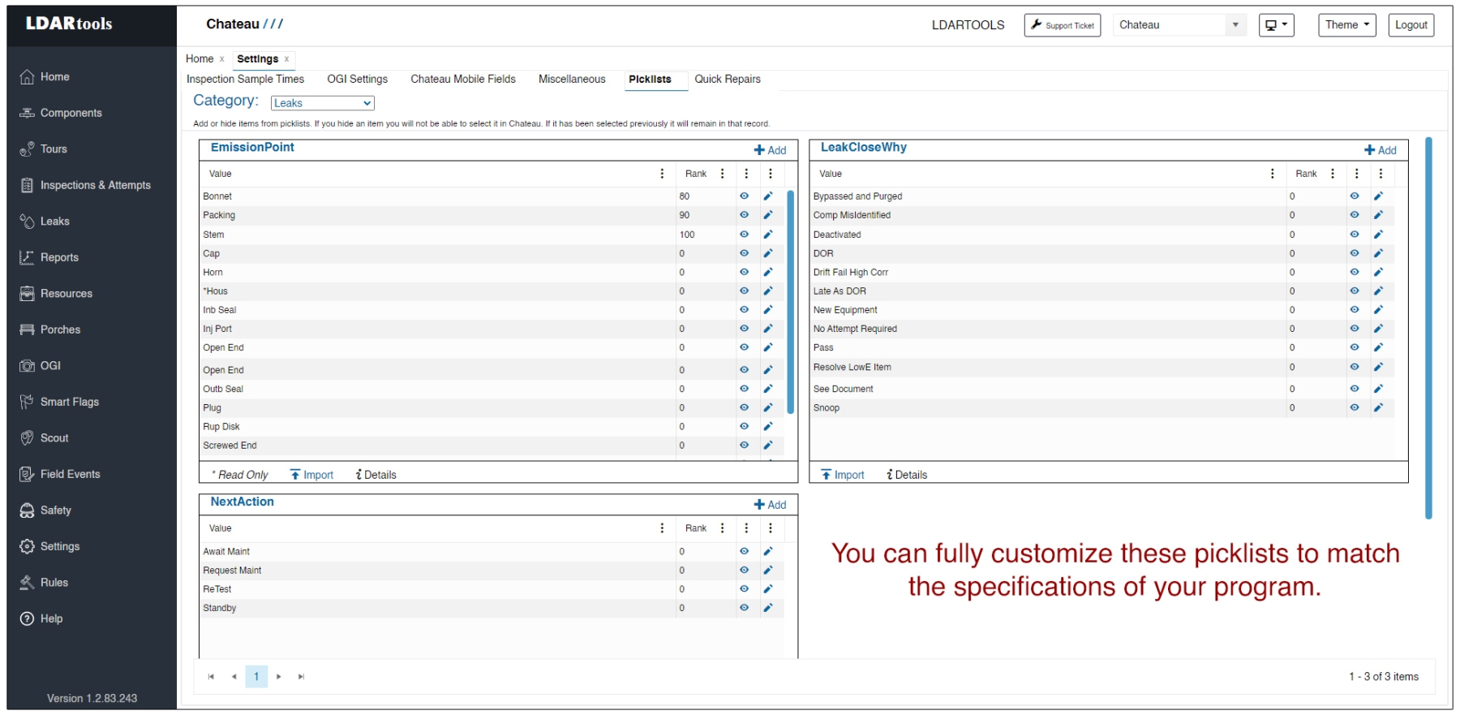Open the Chateau selector dropdown in the header
The height and width of the screenshot is (715, 1460).
click(x=1179, y=25)
